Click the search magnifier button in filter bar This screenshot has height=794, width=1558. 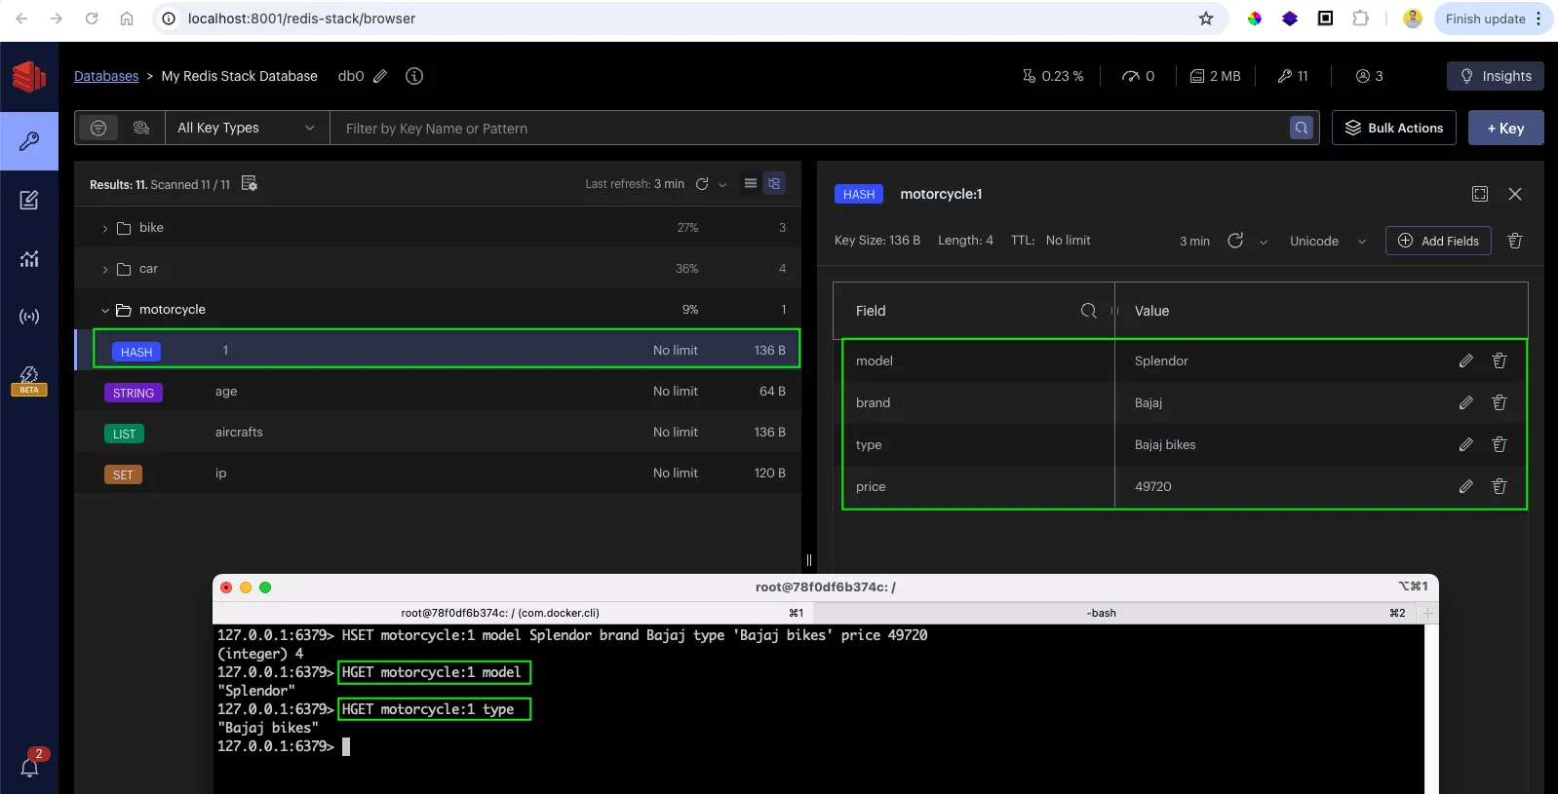point(1302,128)
